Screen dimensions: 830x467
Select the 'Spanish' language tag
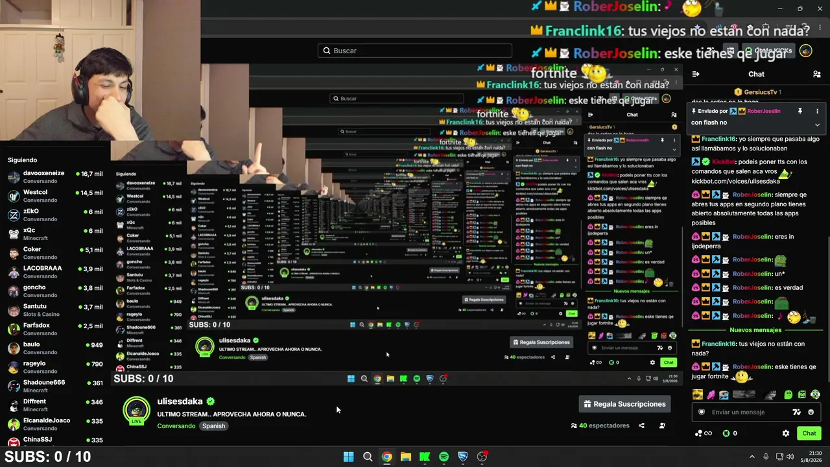(x=213, y=426)
